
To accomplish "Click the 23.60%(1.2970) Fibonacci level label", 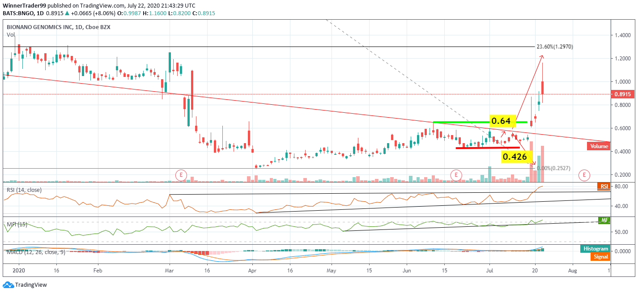I will 554,47.
